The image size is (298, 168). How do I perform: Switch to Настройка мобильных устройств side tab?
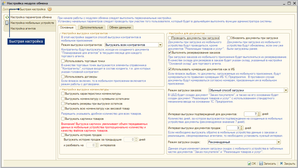coord(30,23)
